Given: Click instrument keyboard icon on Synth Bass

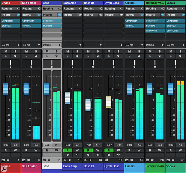Looking at the screenshot, I should (106, 160).
